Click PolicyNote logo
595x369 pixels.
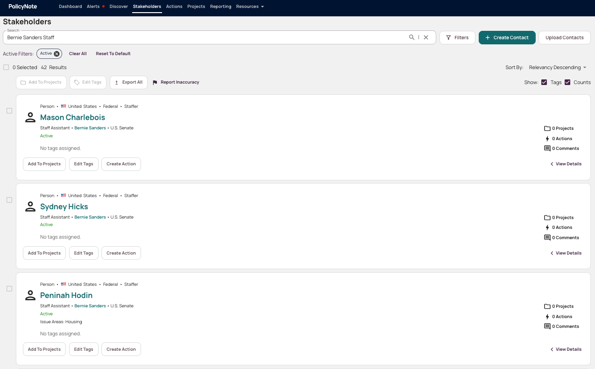coord(23,7)
